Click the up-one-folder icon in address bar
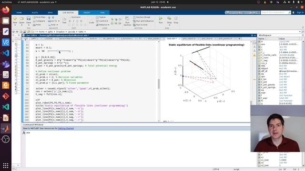This screenshot has height=171, width=305. pos(21,32)
